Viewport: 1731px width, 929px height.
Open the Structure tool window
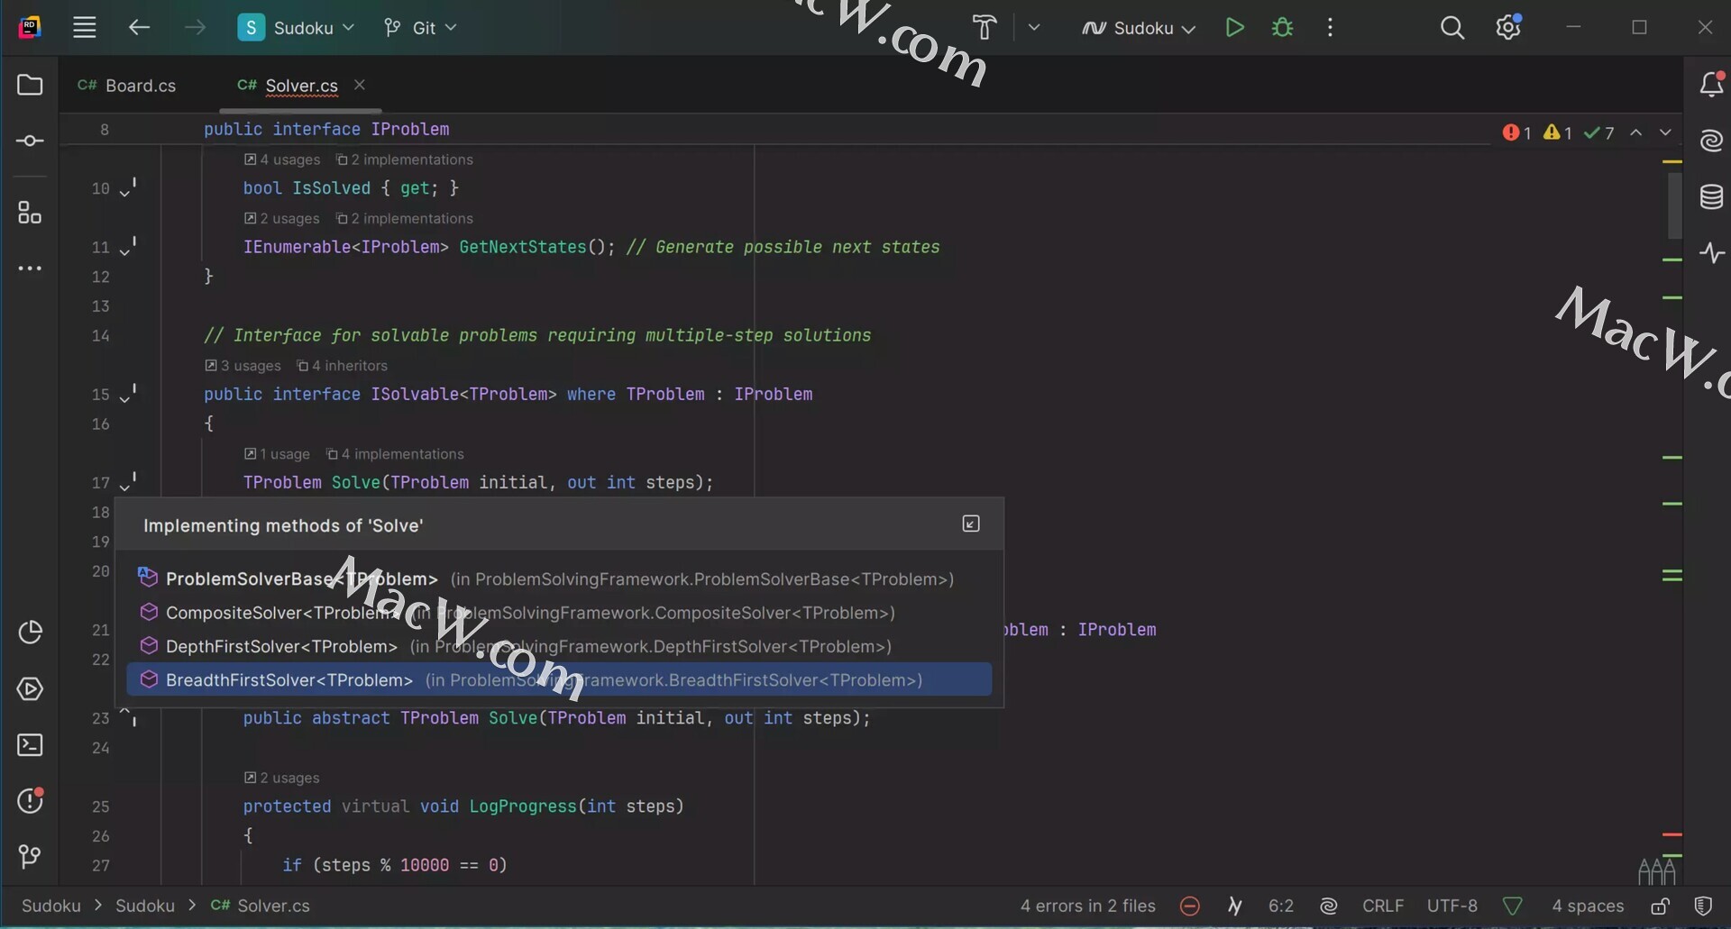pyautogui.click(x=30, y=213)
